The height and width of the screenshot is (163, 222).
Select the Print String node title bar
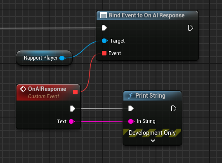tap(153, 96)
